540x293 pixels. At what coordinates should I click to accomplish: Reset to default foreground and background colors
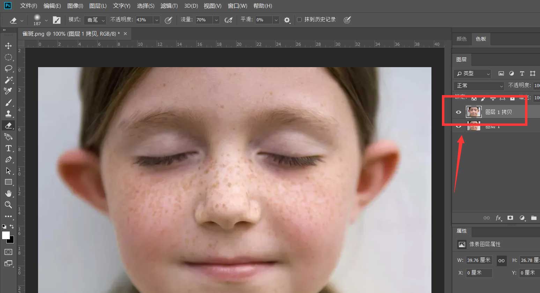coord(4,227)
